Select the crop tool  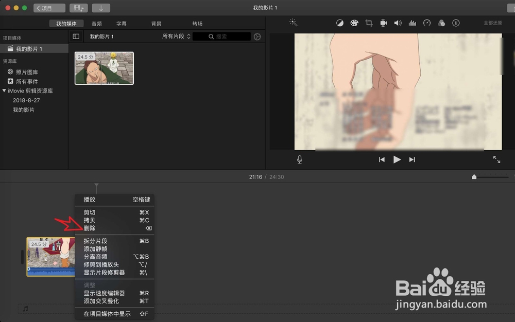369,23
